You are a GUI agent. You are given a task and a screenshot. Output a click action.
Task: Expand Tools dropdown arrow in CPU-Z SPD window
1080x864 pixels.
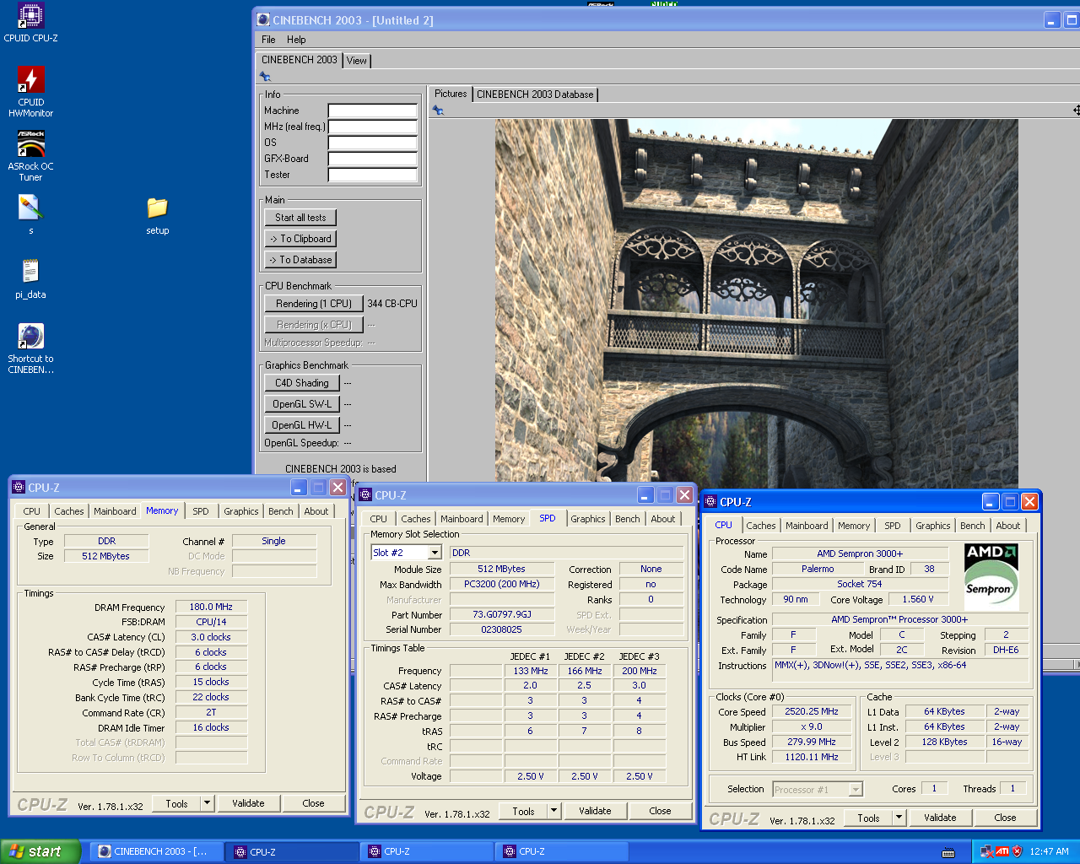point(553,811)
